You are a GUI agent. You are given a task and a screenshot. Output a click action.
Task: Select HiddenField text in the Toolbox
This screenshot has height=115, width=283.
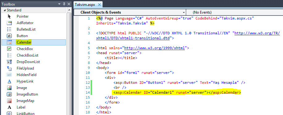(27, 75)
